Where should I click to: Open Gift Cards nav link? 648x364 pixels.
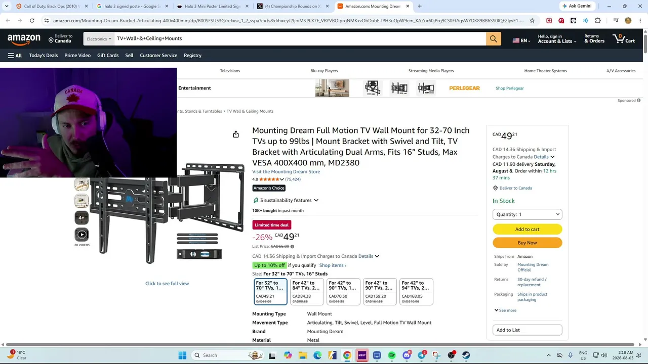(x=108, y=56)
